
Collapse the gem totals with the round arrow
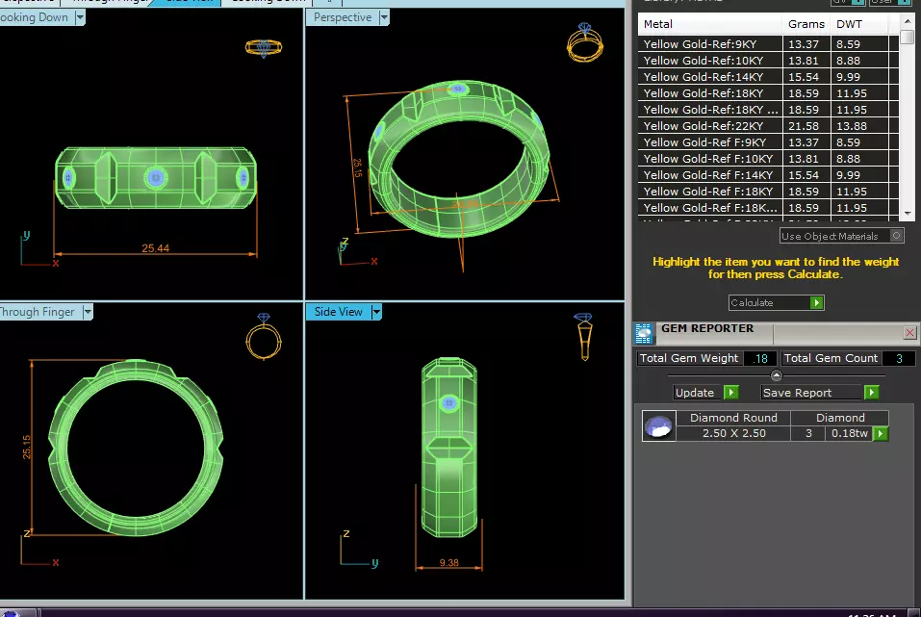[x=776, y=374]
